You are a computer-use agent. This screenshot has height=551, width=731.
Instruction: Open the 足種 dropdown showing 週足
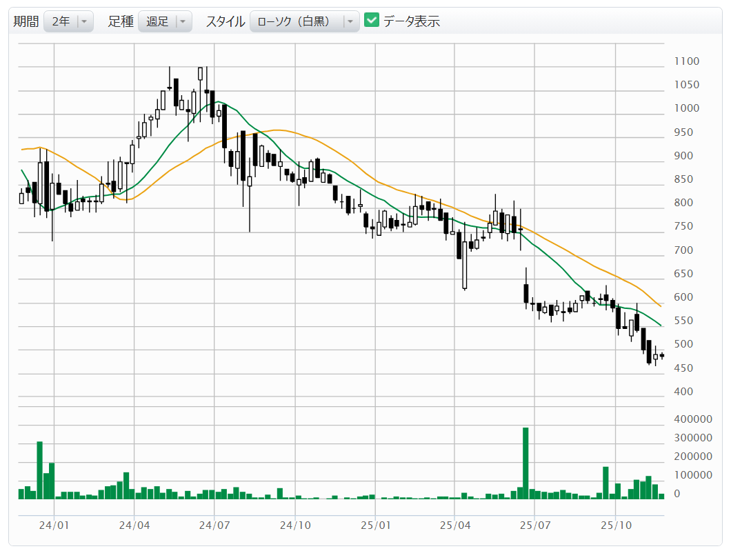tap(157, 21)
